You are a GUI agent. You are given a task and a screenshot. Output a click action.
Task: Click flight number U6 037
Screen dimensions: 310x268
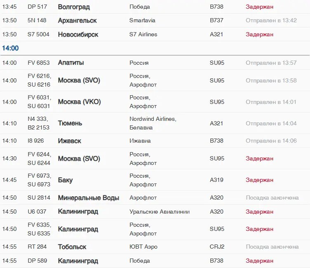[x=37, y=212]
